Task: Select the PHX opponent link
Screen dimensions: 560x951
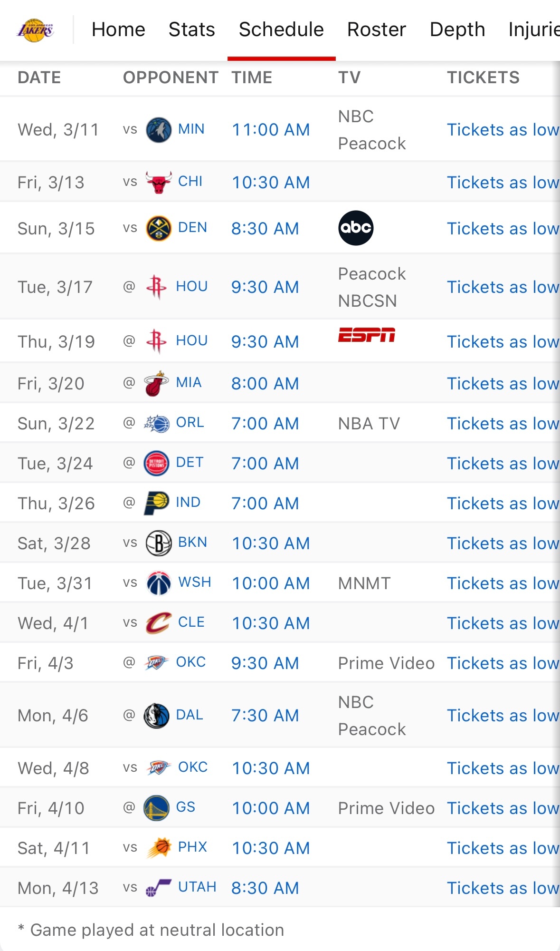Action: click(x=192, y=847)
